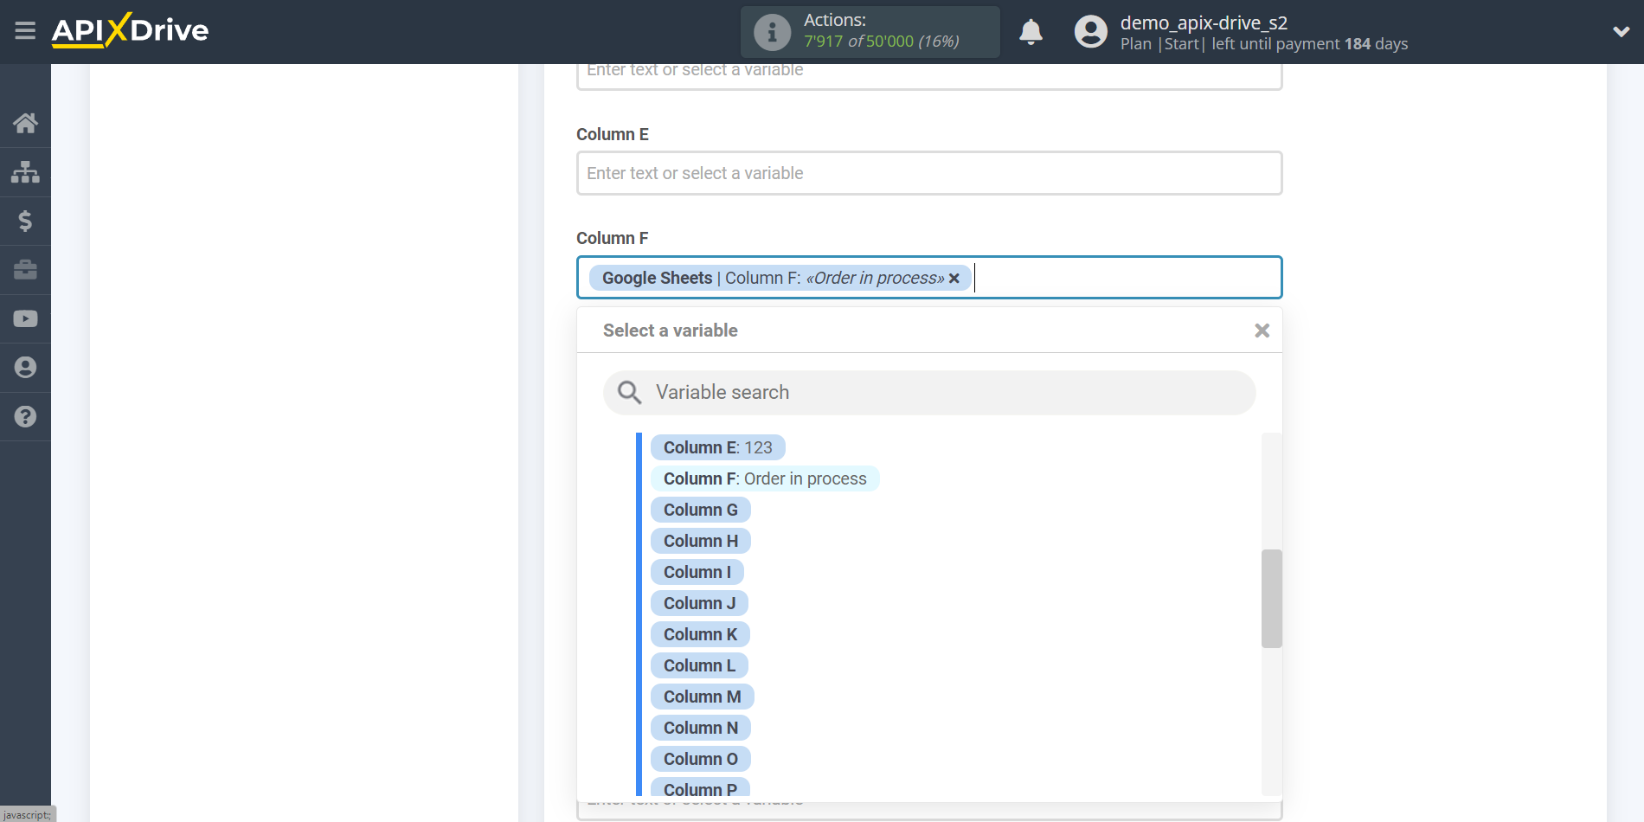Screen dimensions: 1644x822
Task: Open the hamburger menu
Action: (x=25, y=31)
